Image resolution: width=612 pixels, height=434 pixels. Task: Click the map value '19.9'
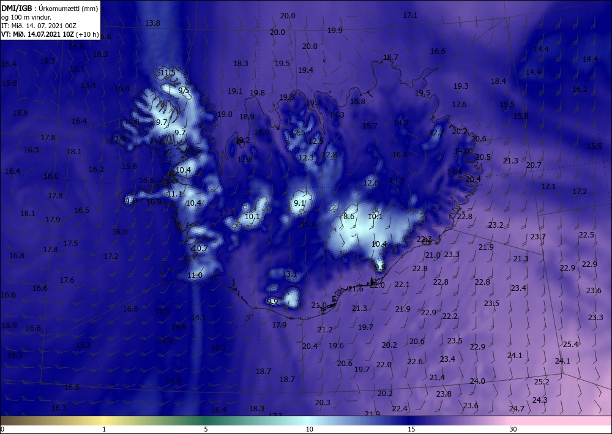click(335, 31)
